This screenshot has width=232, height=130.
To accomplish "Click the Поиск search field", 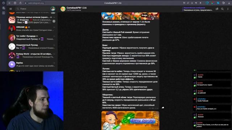I will click(33, 9).
